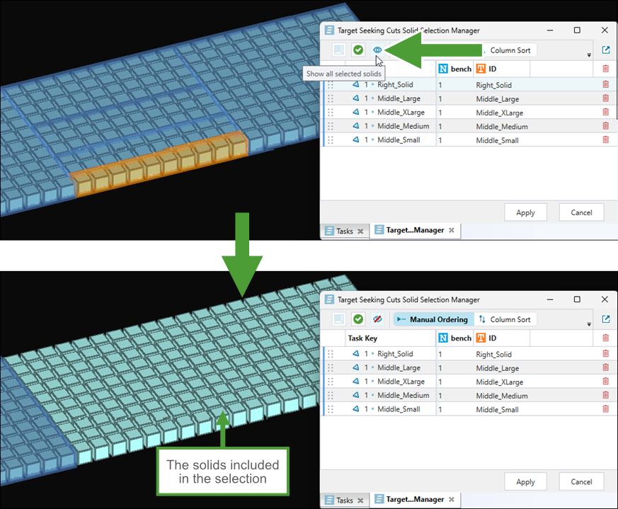Screen dimensions: 618x509
Task: Delete the Middle_XLarge row in the lower window
Action: [x=606, y=382]
